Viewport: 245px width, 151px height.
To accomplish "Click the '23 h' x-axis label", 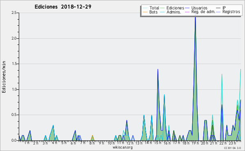I will pyautogui.click(x=232, y=143).
